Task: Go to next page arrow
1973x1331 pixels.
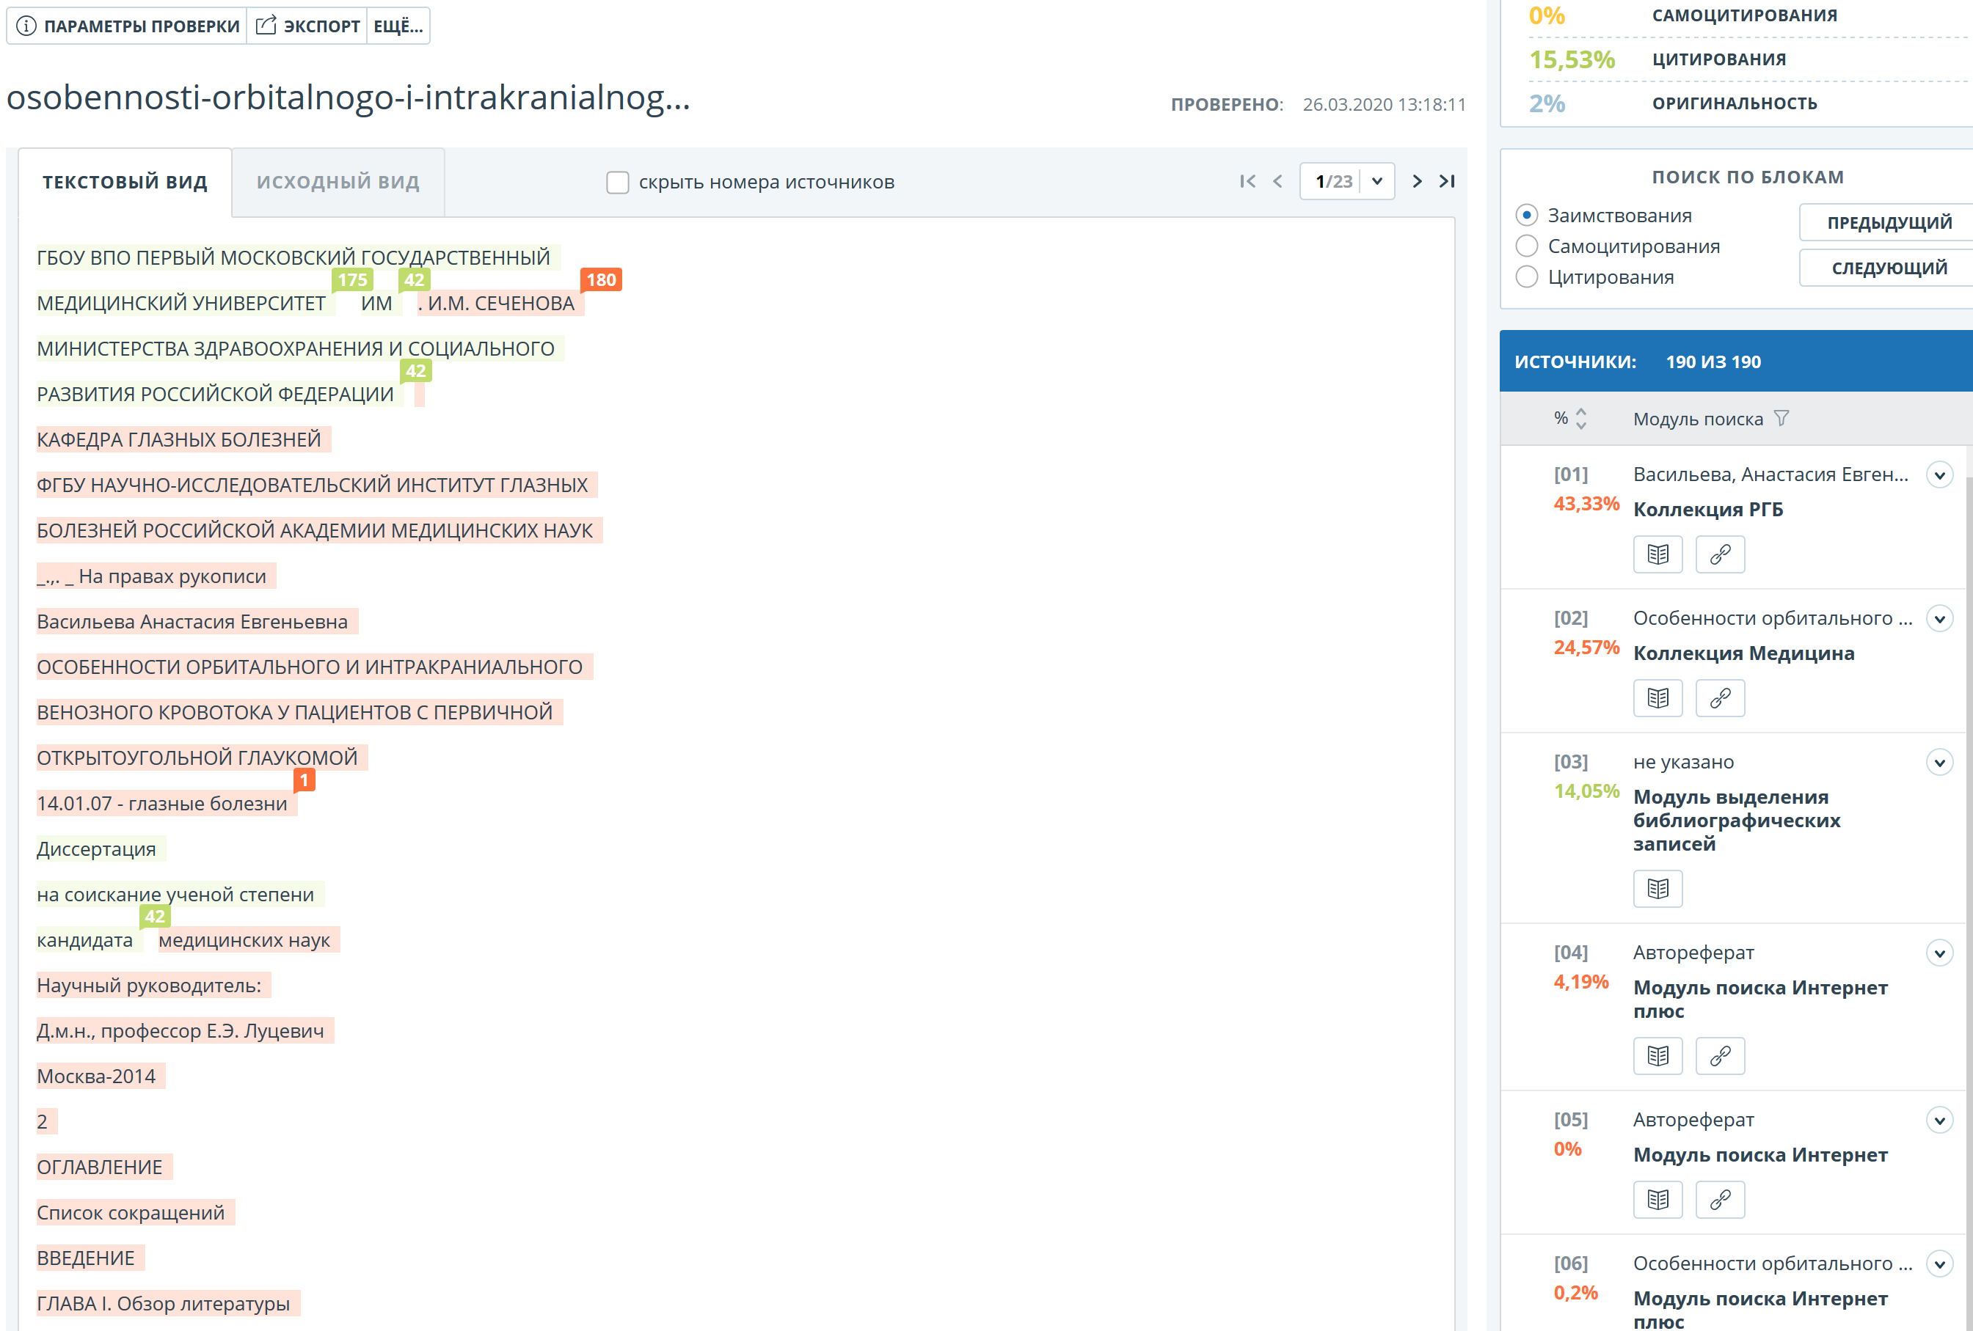Action: tap(1416, 182)
